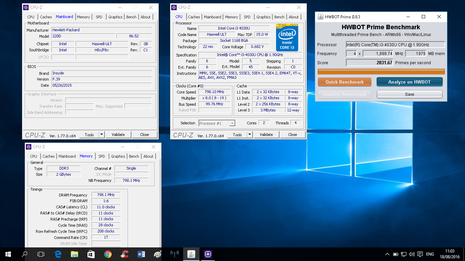Launch Google Chrome from the taskbar
The width and height of the screenshot is (465, 261).
coord(108,254)
